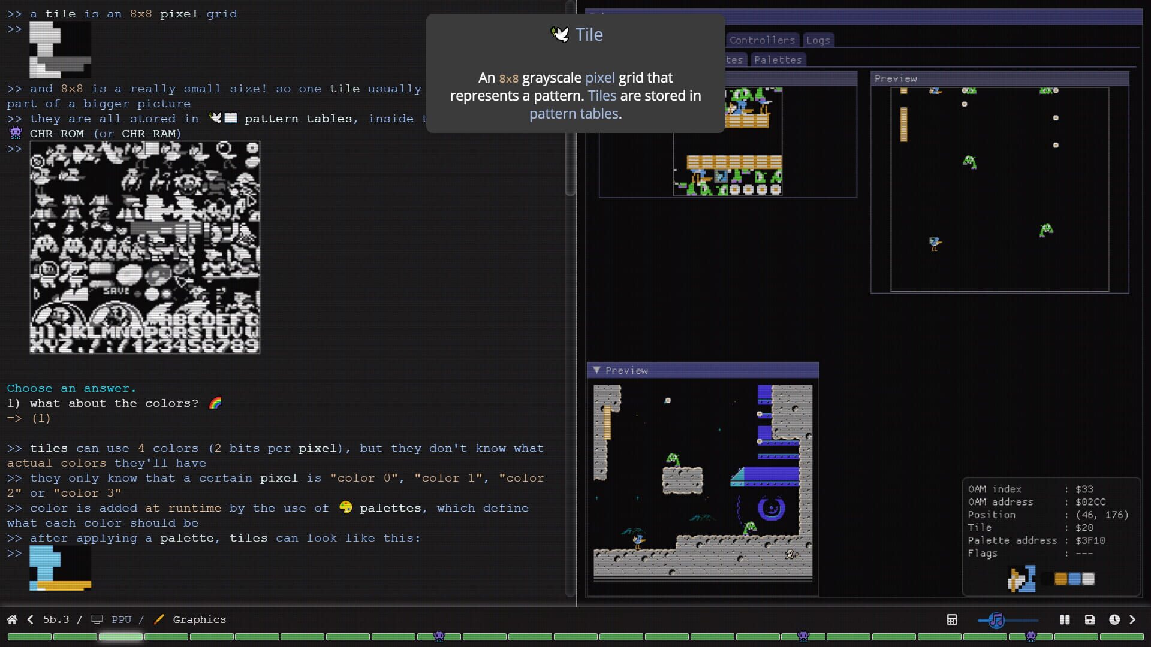Click the pencil icon next to Graphics

coord(158,619)
